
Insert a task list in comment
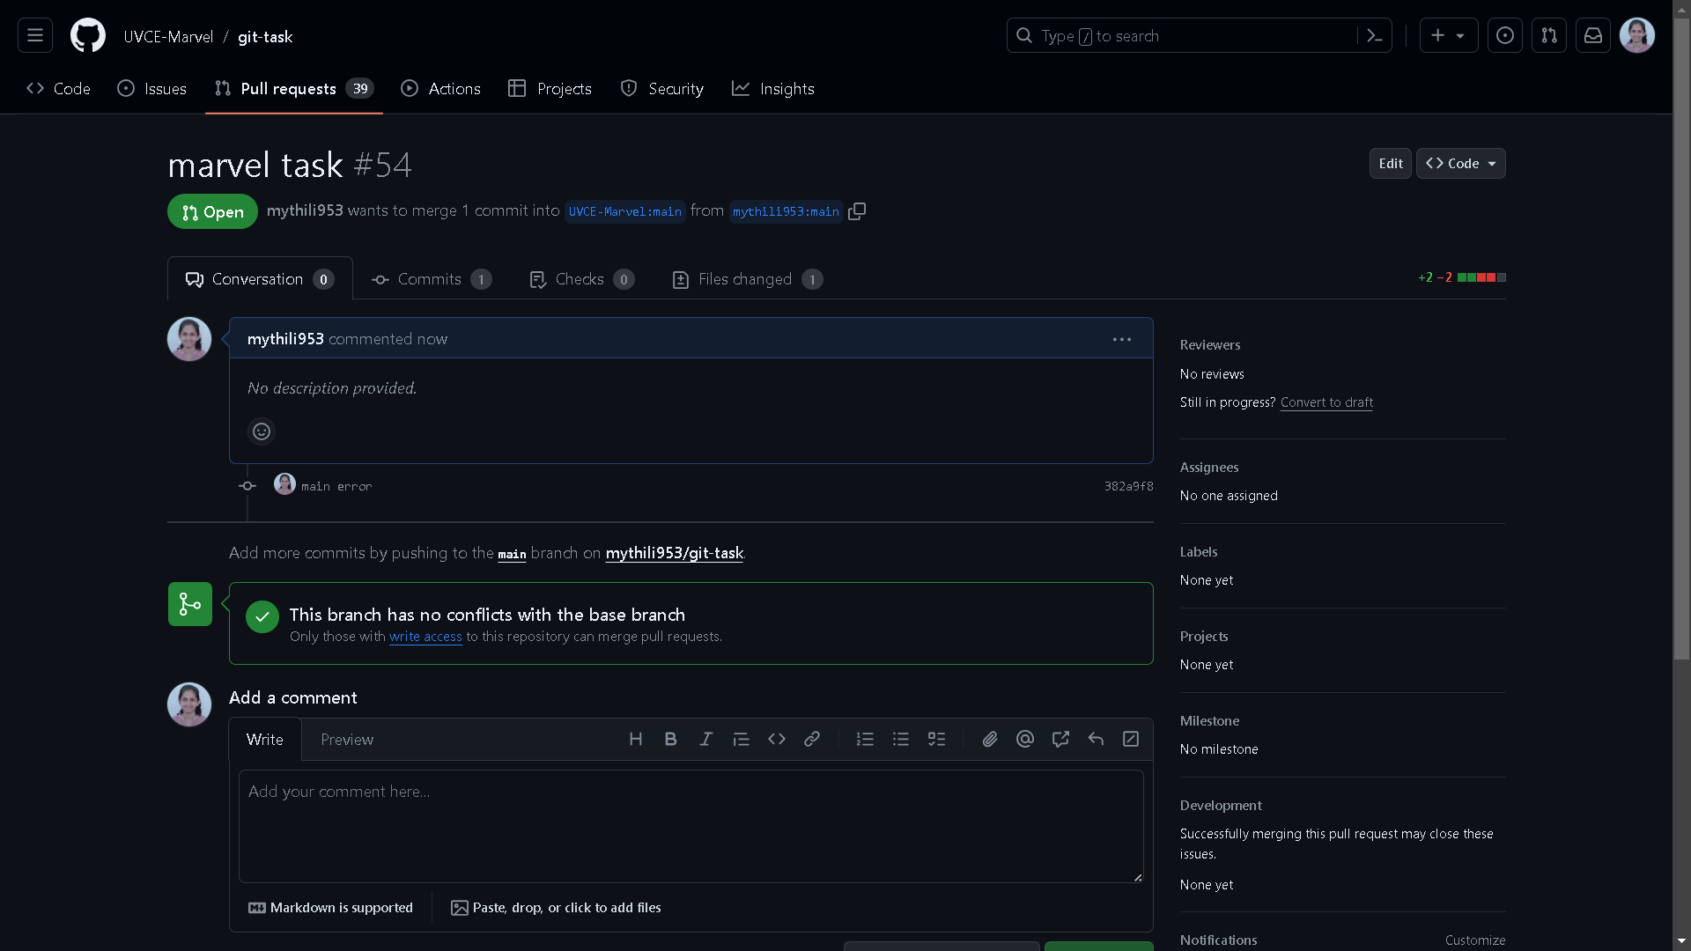pos(936,740)
